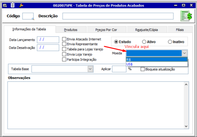Click the Aplicar percentage field
Image resolution: width=197 pixels, height=137 pixels.
pyautogui.click(x=119, y=69)
